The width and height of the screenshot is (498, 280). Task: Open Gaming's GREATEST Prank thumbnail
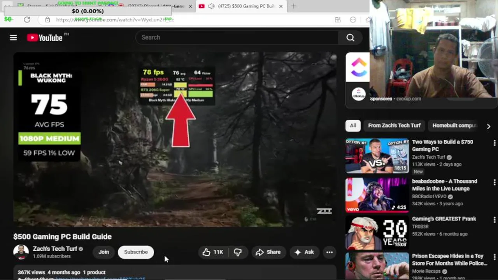click(x=377, y=233)
